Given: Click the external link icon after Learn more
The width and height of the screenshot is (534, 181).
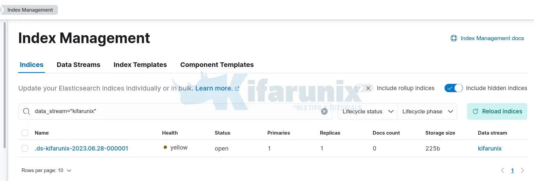Looking at the screenshot, I should [x=237, y=89].
